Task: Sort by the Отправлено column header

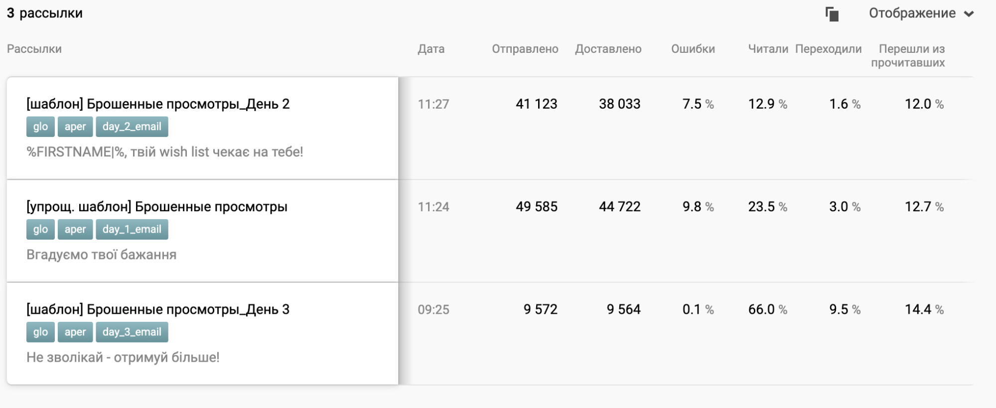Action: tap(525, 49)
